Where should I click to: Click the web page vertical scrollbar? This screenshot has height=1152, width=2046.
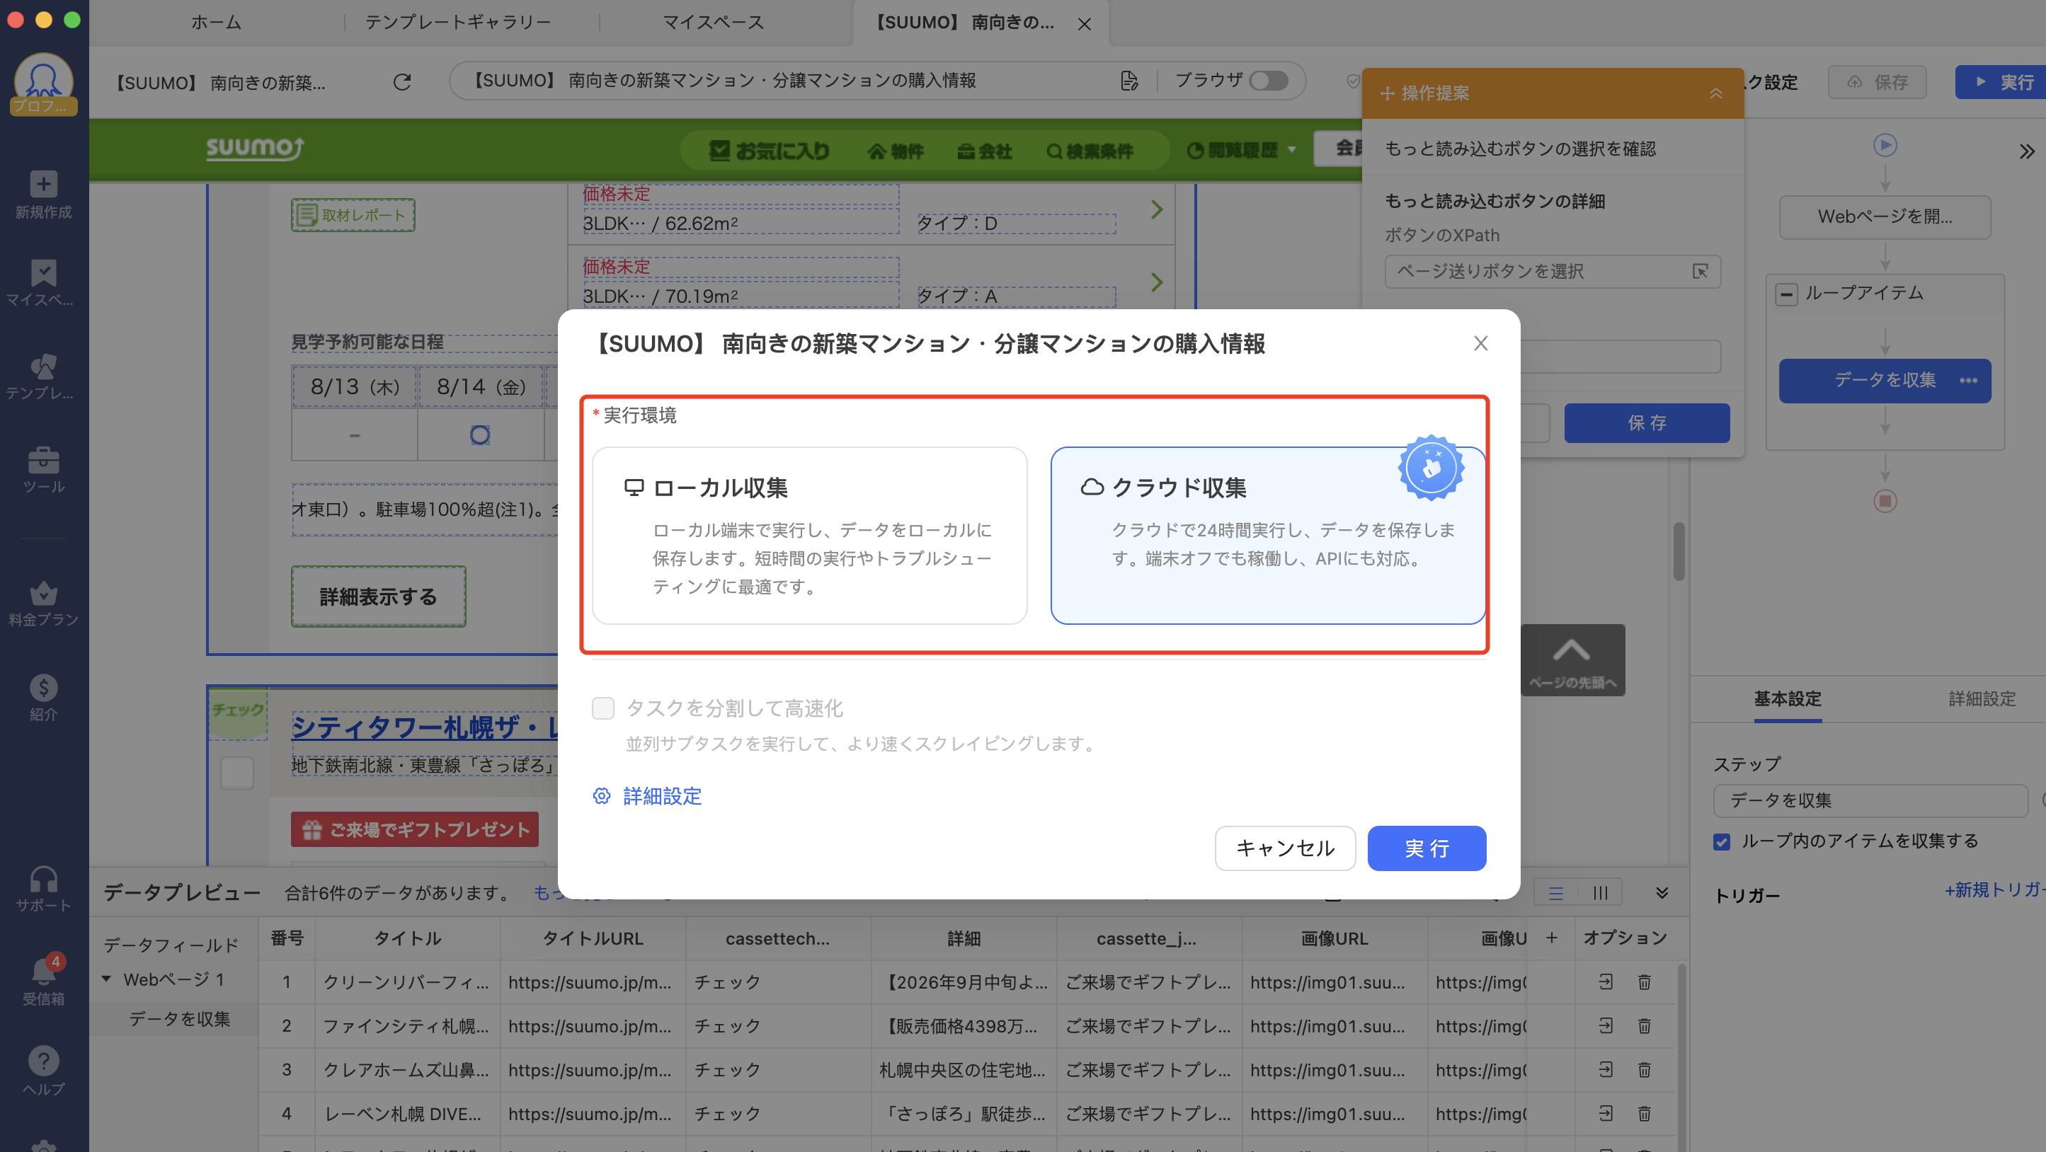[x=1679, y=551]
